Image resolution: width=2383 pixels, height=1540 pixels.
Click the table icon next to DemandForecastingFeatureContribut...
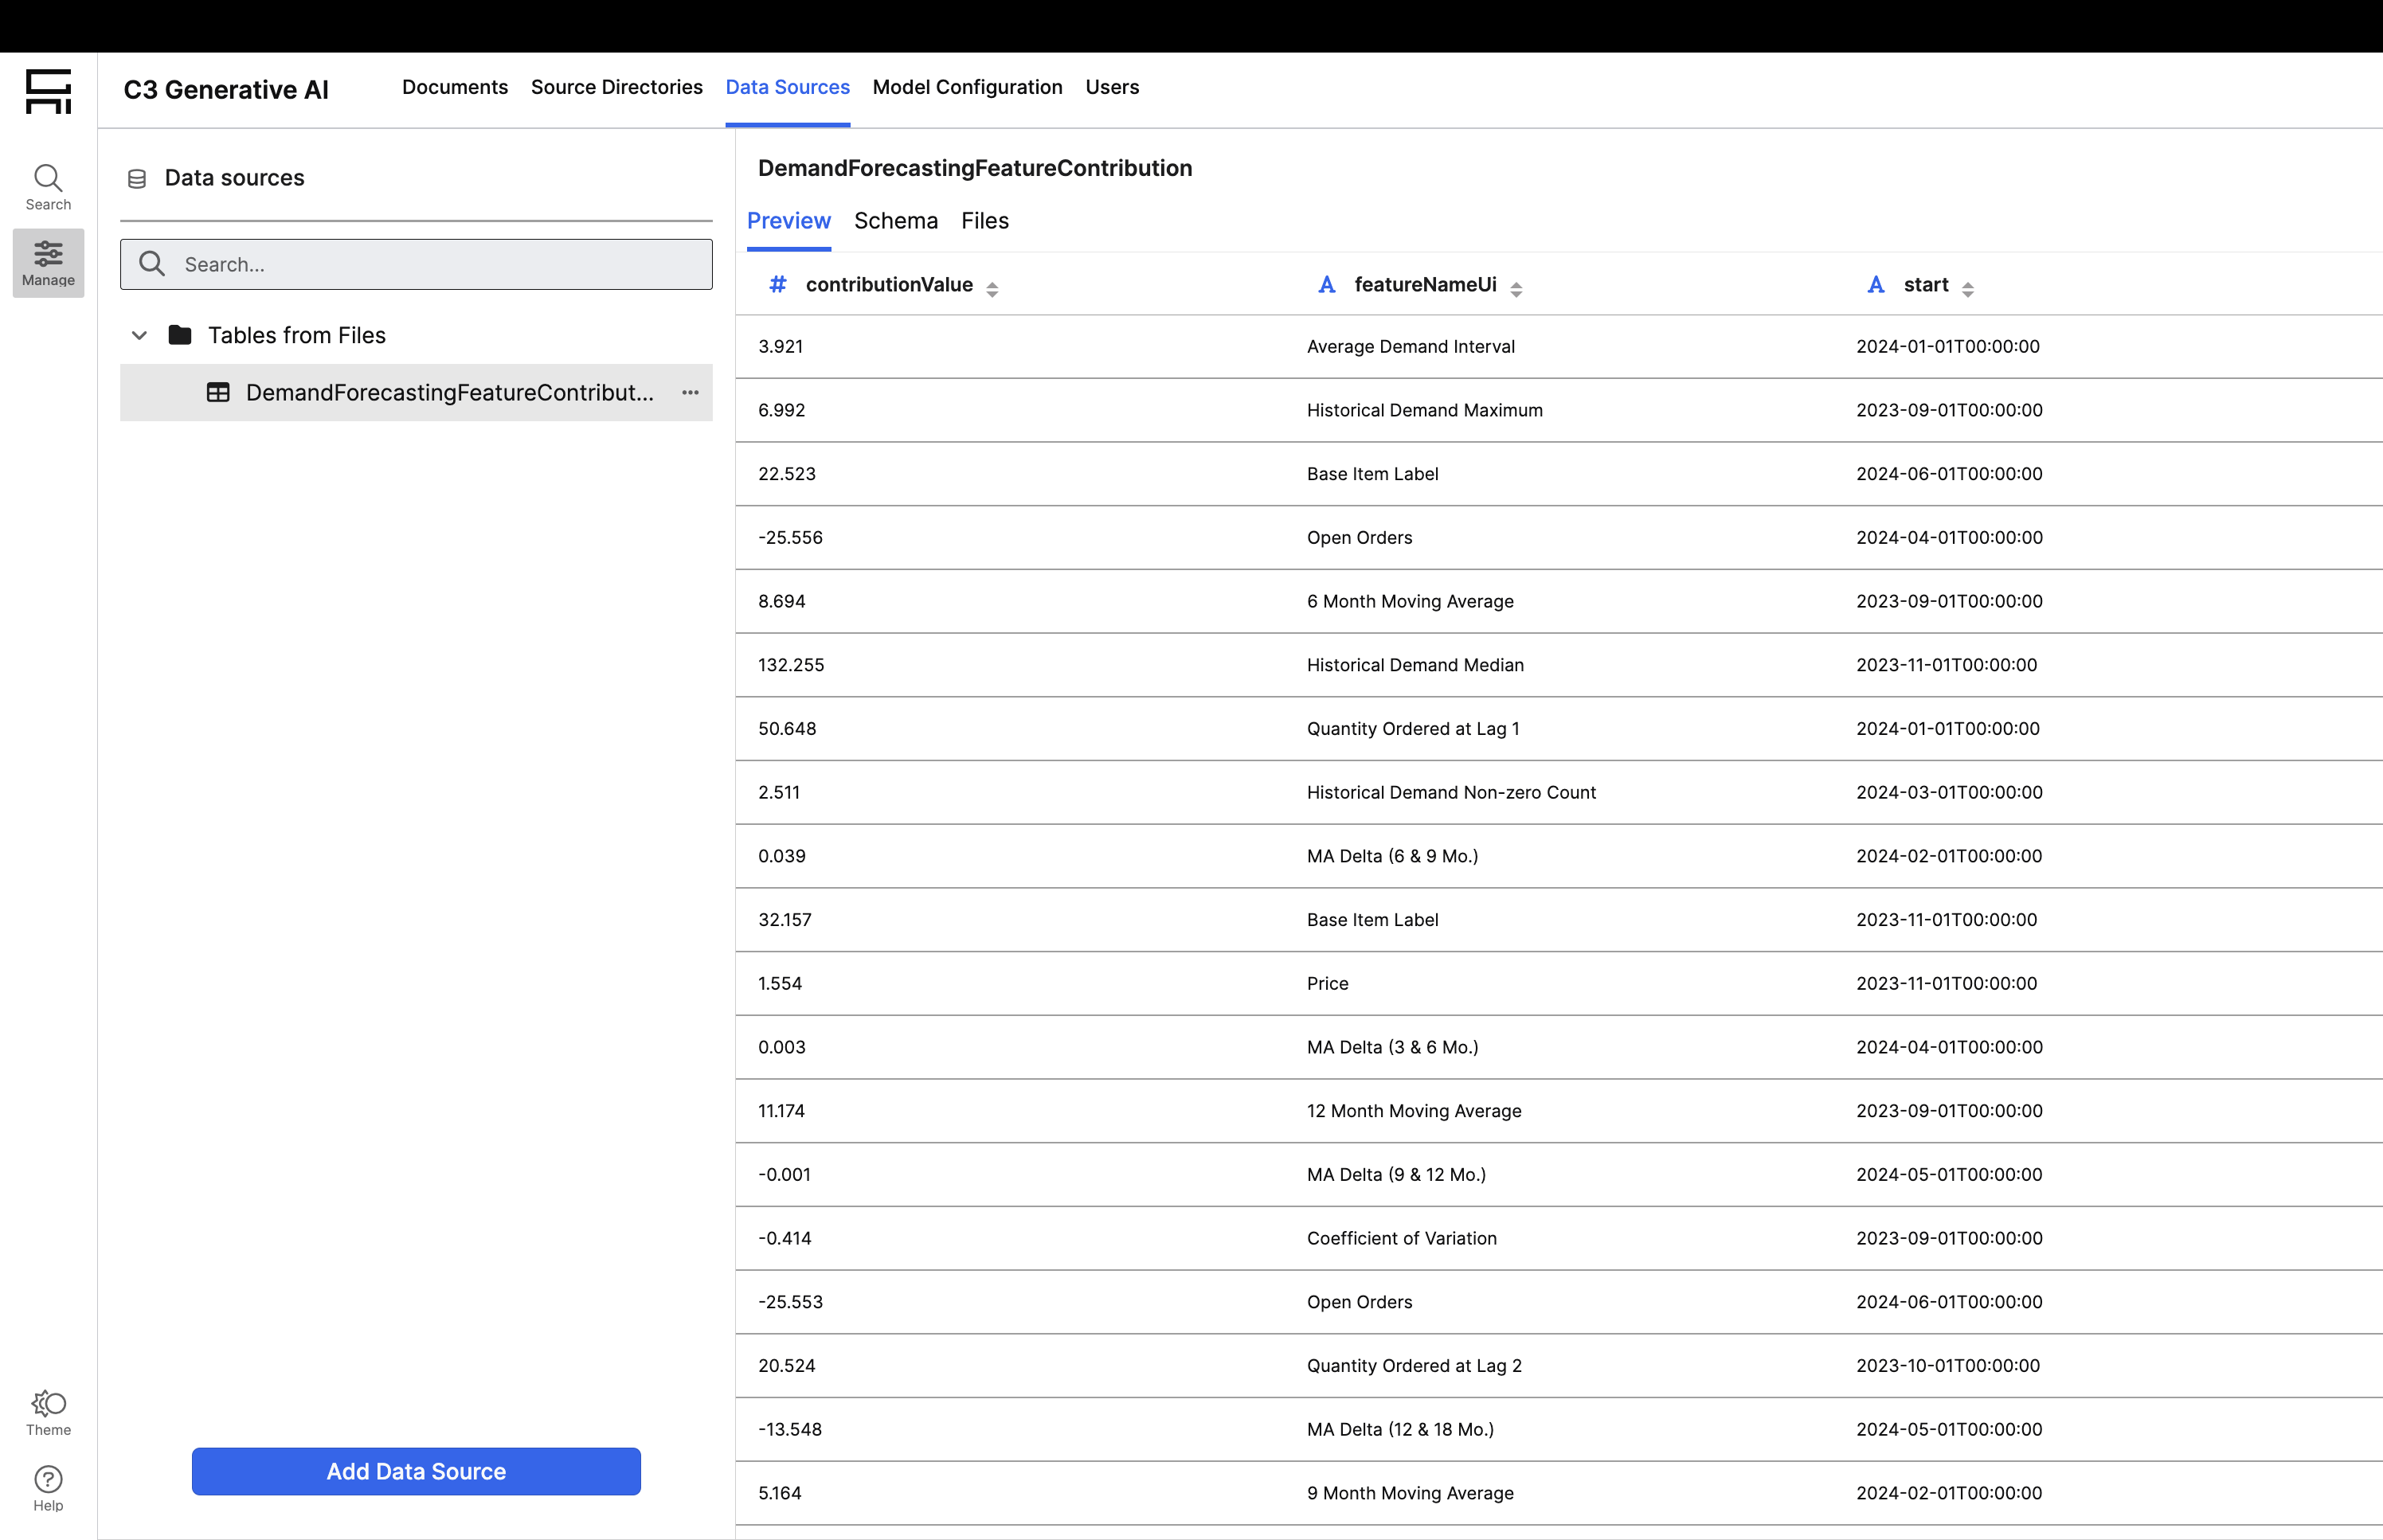[x=218, y=393]
